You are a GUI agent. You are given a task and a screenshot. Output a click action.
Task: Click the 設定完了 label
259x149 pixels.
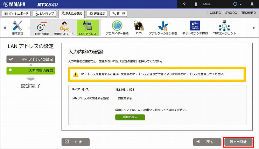[x=31, y=86]
